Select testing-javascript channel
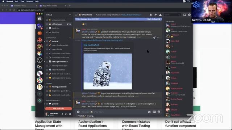 pyautogui.click(x=59, y=87)
